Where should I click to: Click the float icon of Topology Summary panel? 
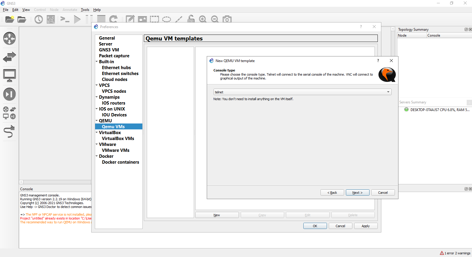coord(466,30)
